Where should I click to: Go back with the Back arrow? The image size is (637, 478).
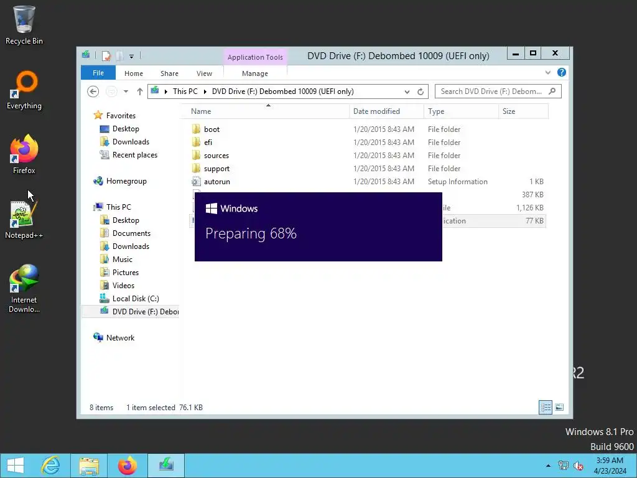pos(93,91)
